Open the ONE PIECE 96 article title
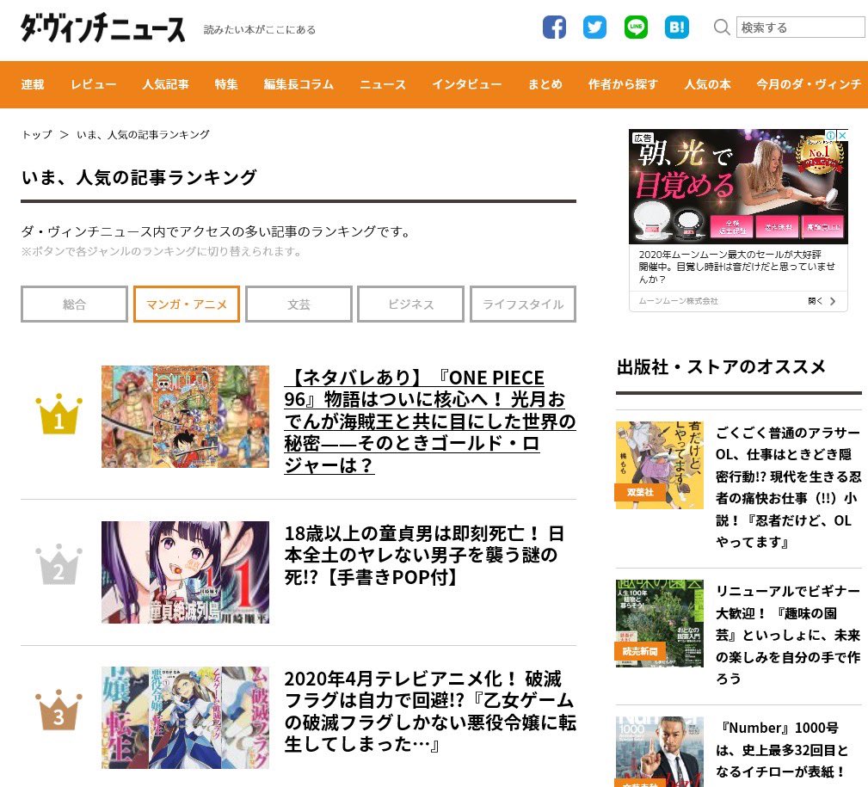Viewport: 868px width, 787px height. (430, 421)
